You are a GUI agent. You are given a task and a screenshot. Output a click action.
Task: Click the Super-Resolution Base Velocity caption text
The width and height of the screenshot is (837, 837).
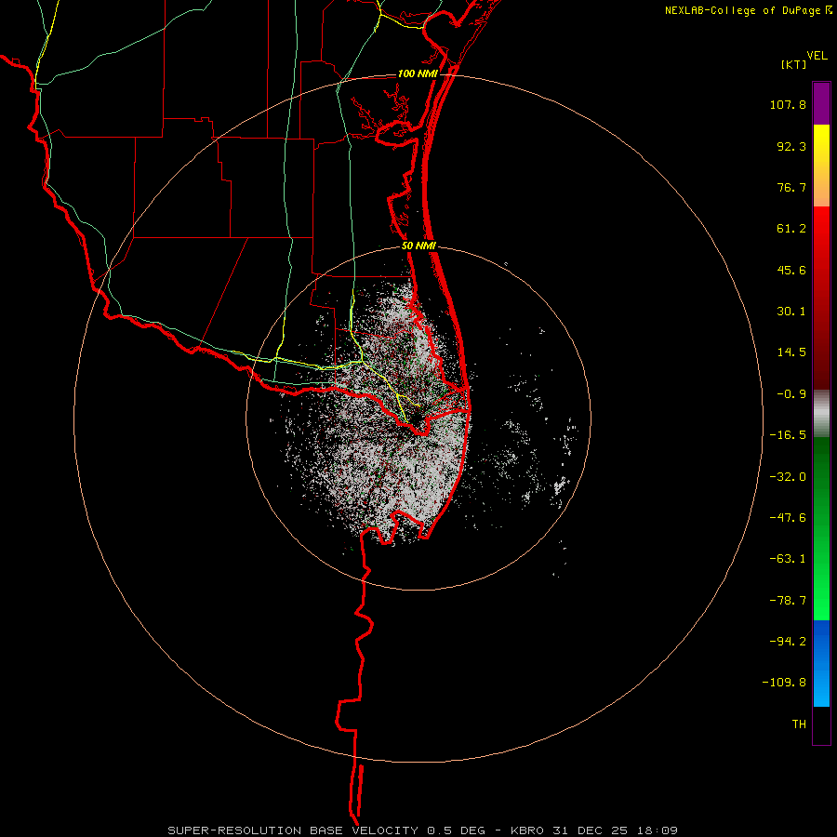(422, 830)
